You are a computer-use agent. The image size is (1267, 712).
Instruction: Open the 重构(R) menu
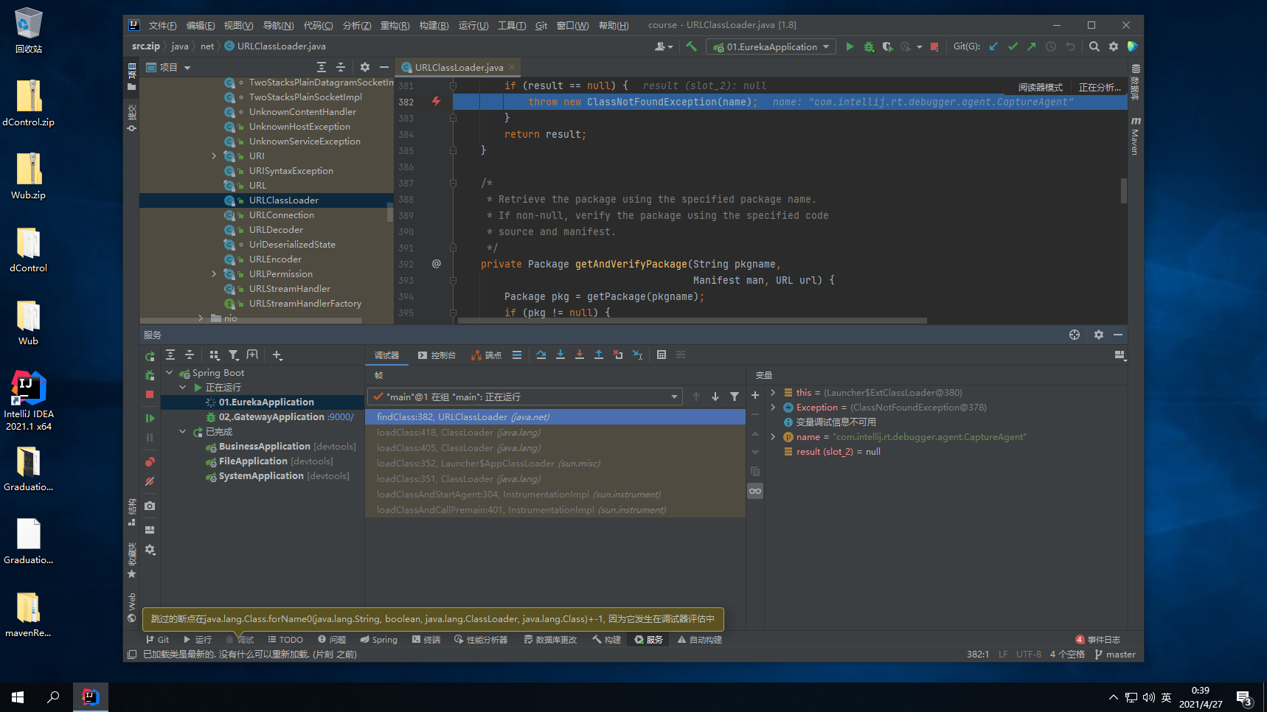pos(395,25)
